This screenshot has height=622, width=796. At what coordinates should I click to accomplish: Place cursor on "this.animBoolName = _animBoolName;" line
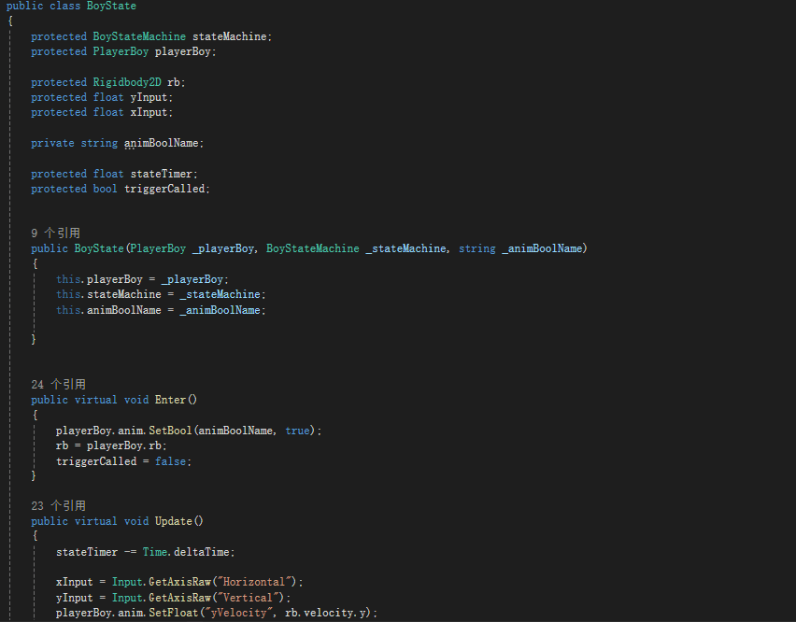[x=161, y=310]
